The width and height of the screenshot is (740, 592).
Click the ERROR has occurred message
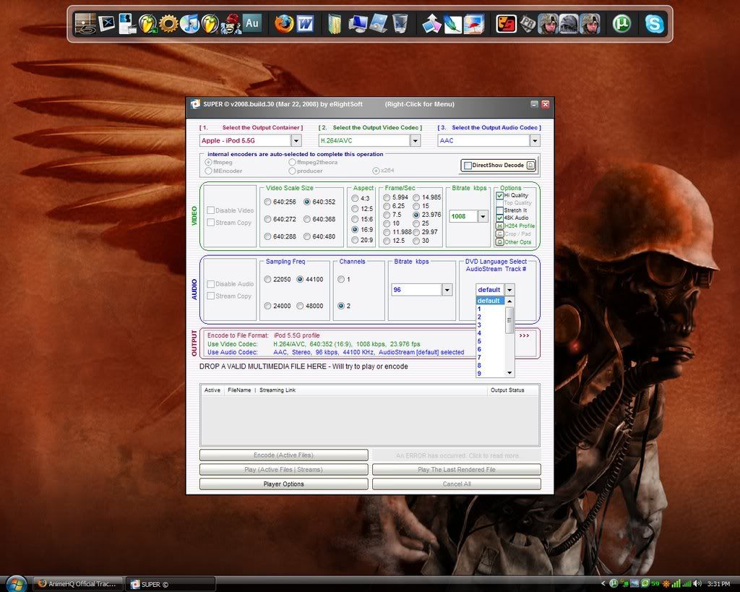tap(457, 455)
